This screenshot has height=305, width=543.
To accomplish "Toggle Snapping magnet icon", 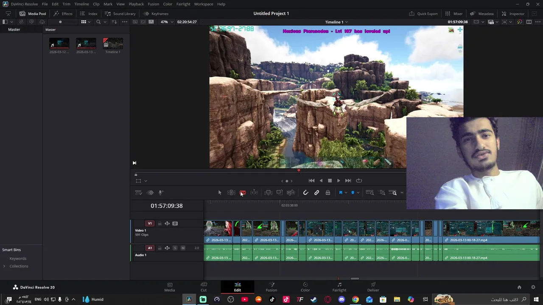I will [305, 193].
